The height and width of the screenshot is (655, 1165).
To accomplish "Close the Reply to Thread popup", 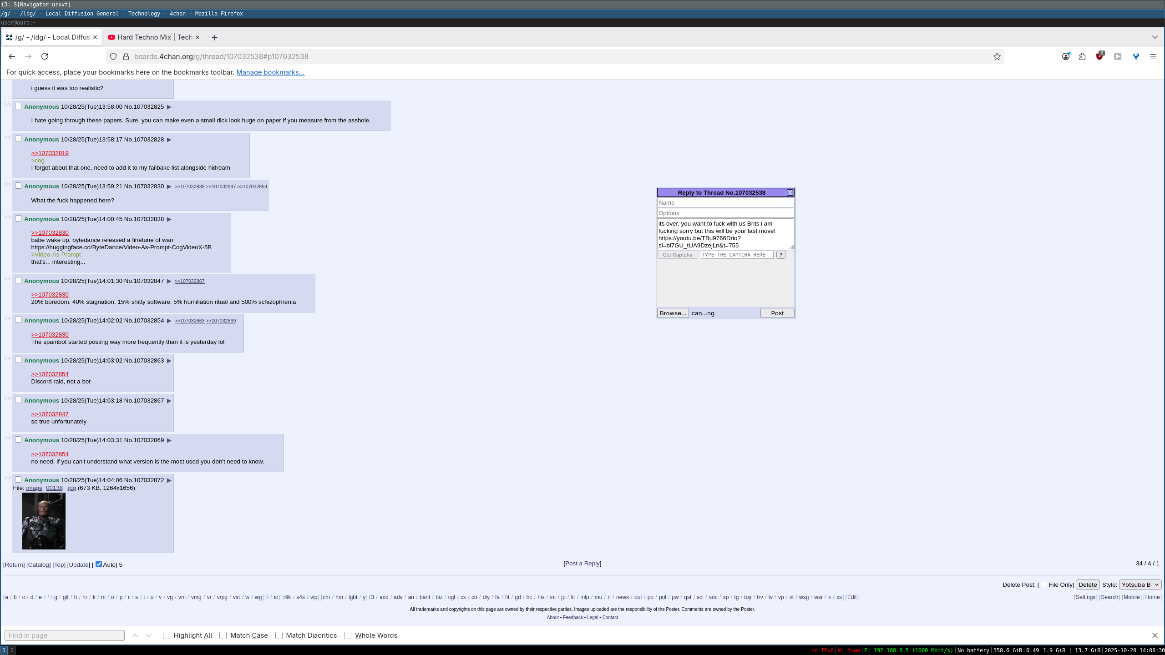I will tap(790, 192).
